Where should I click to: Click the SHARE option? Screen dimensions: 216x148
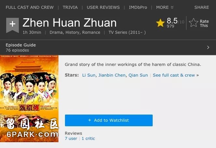(x=201, y=7)
